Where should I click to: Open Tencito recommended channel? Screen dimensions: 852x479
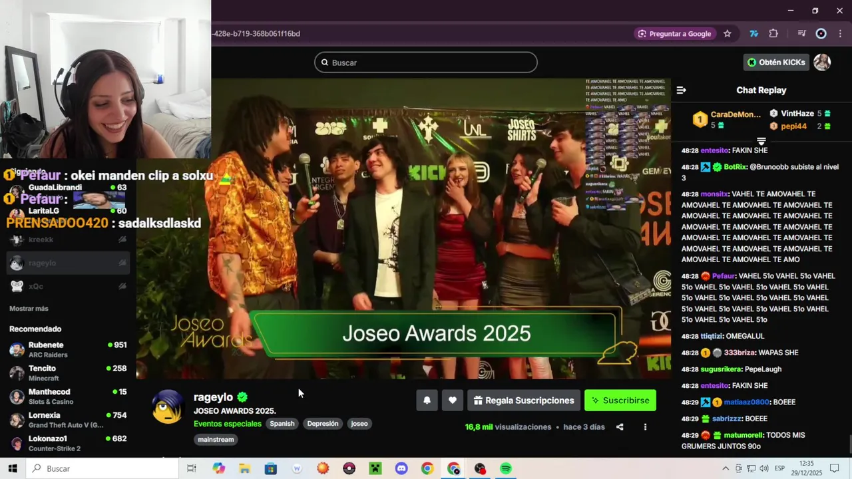68,373
